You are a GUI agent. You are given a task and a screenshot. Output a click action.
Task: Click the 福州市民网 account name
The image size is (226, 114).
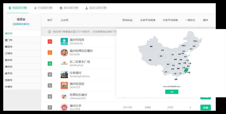tap(77, 40)
